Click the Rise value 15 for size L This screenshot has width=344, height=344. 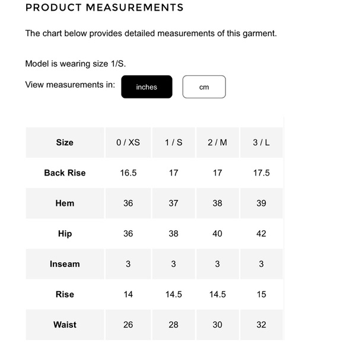click(x=262, y=294)
